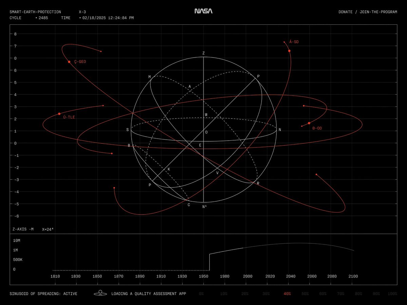
Task: Click the cycle value 2485
Action: pos(43,18)
